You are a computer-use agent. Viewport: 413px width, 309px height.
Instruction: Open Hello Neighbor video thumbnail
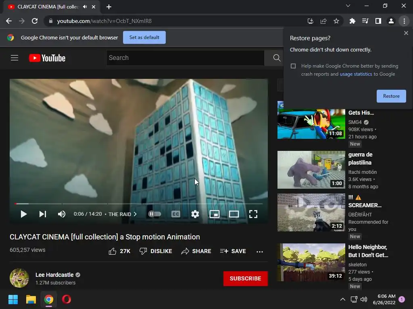click(311, 262)
